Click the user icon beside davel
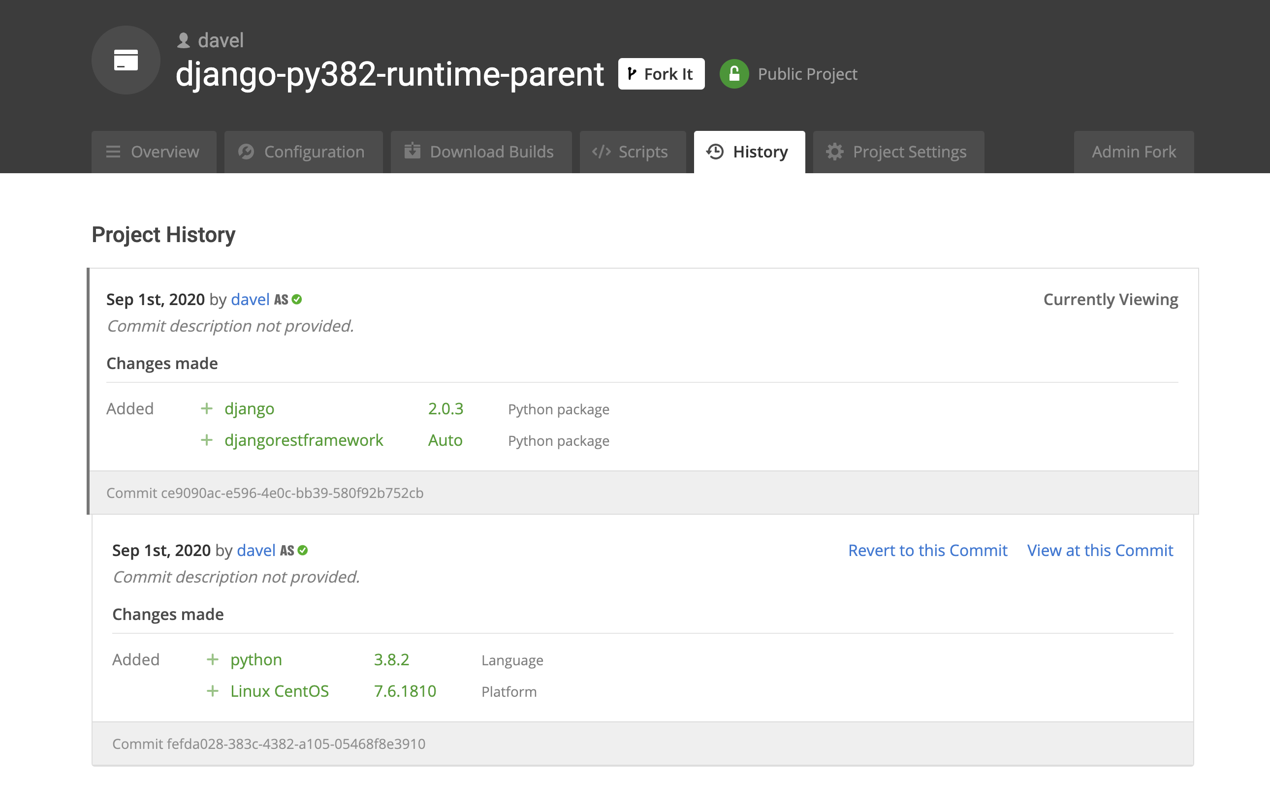The width and height of the screenshot is (1270, 806). 184,40
